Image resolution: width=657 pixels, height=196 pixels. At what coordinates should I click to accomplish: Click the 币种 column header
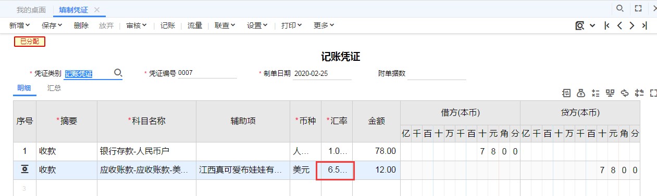point(306,121)
